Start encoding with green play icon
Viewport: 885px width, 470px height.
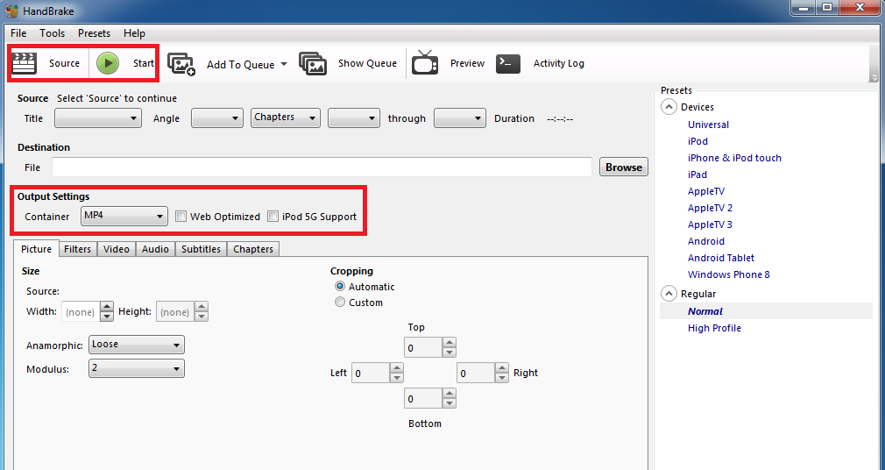pyautogui.click(x=107, y=63)
